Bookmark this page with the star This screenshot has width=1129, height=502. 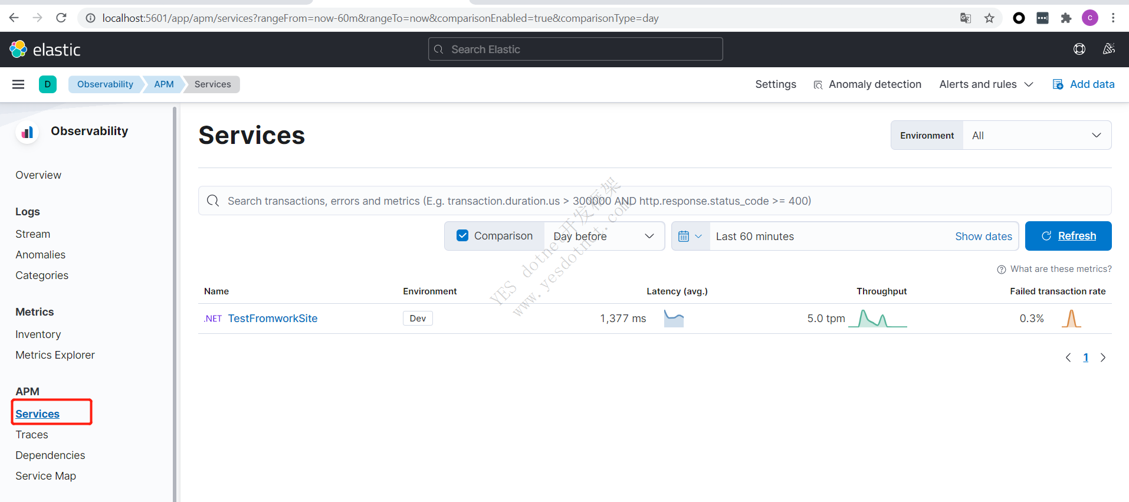point(989,18)
